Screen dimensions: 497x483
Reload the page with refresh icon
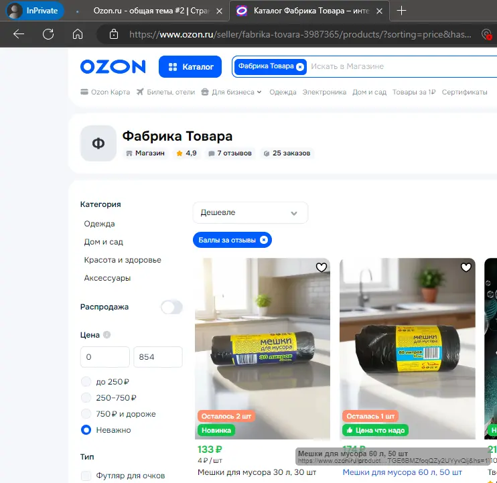pos(48,34)
